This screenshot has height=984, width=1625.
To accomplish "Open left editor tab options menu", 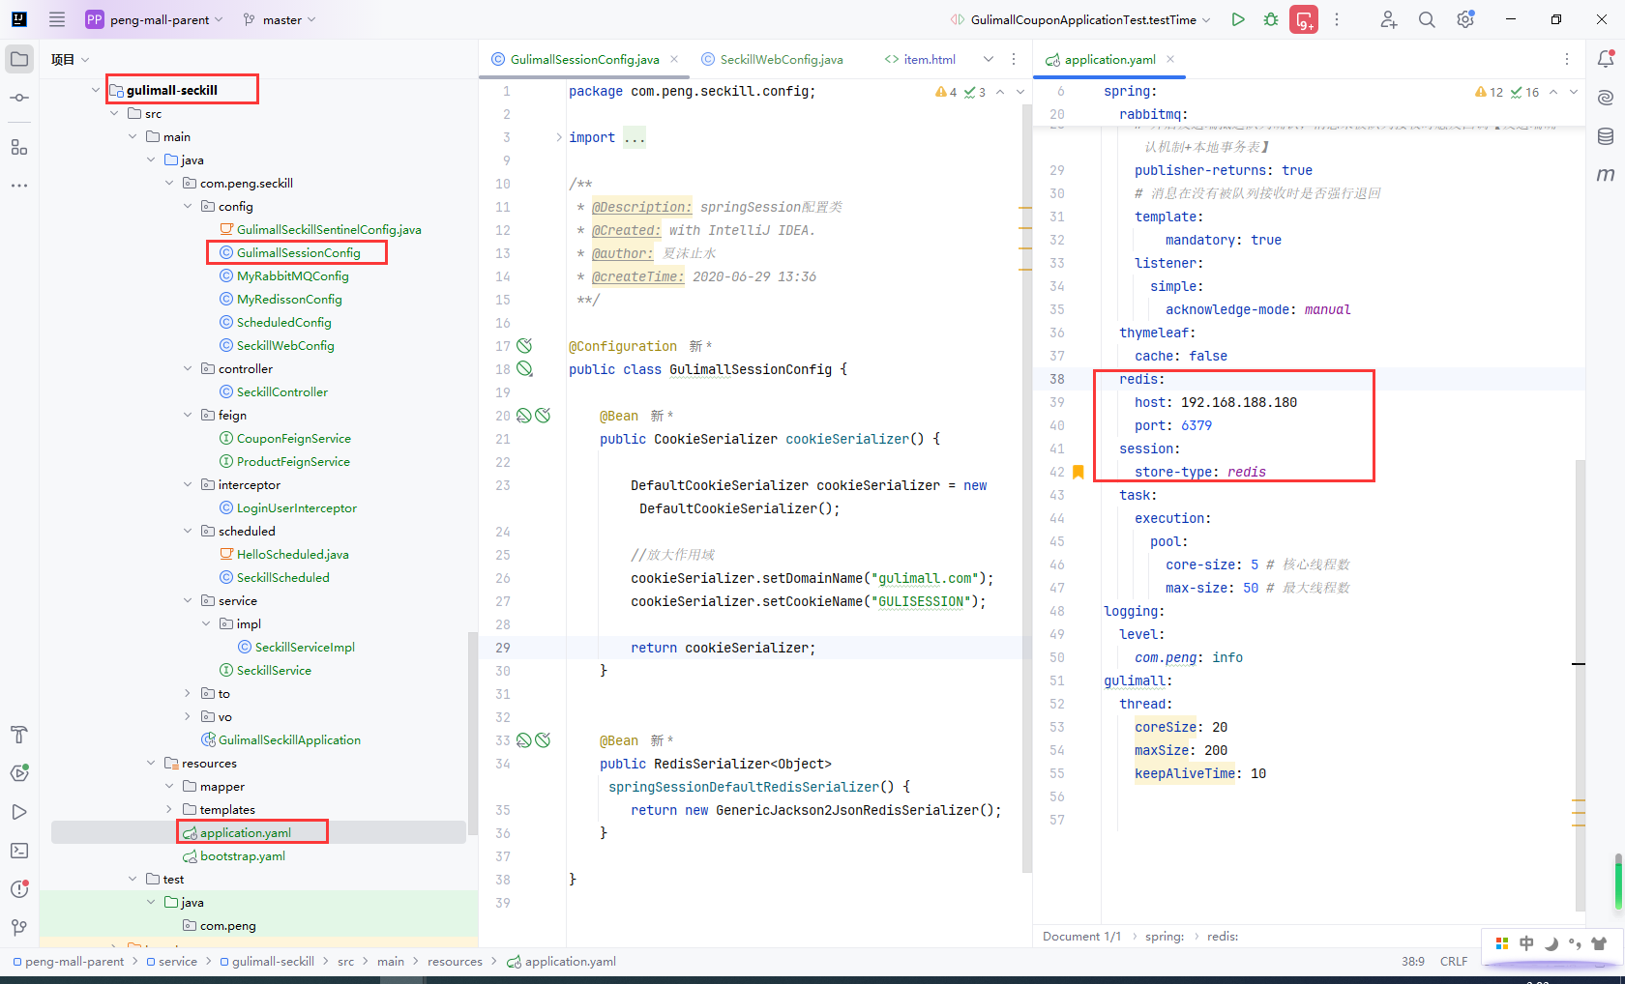I will [1014, 59].
